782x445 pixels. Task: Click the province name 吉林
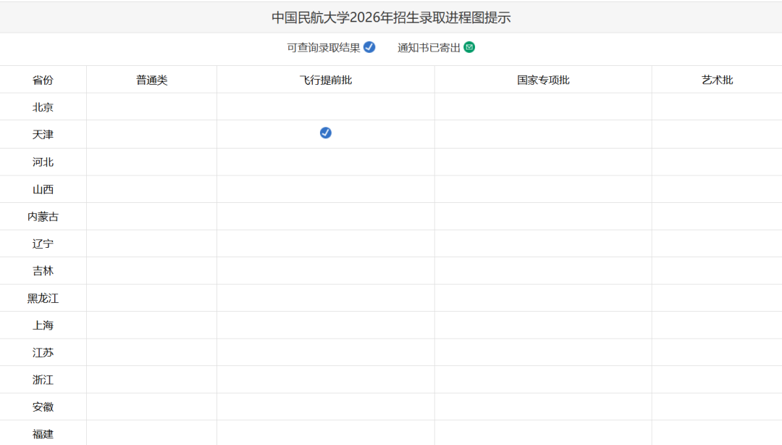pyautogui.click(x=43, y=270)
